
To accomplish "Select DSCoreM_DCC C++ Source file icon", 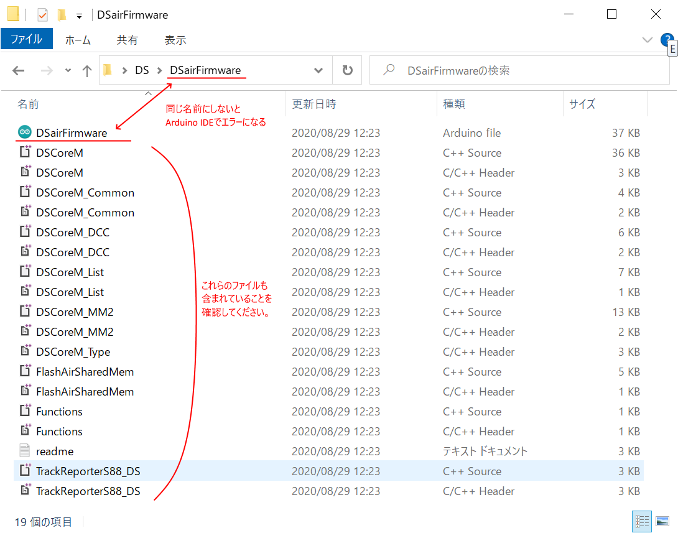I will pos(25,231).
